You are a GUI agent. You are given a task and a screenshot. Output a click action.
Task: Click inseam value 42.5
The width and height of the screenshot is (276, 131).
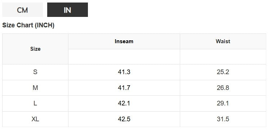tap(124, 119)
